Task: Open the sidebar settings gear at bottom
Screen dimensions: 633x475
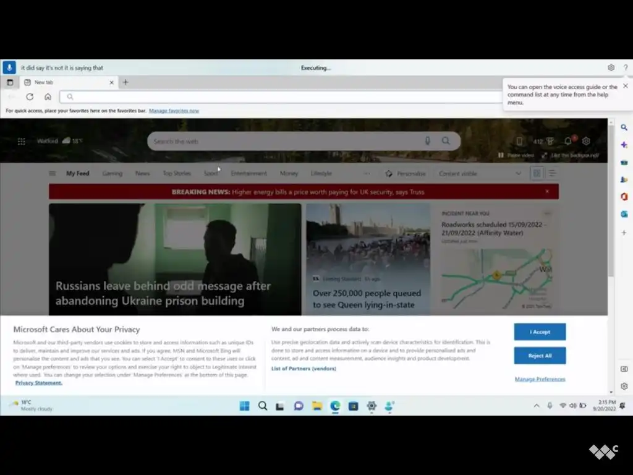Action: point(624,386)
